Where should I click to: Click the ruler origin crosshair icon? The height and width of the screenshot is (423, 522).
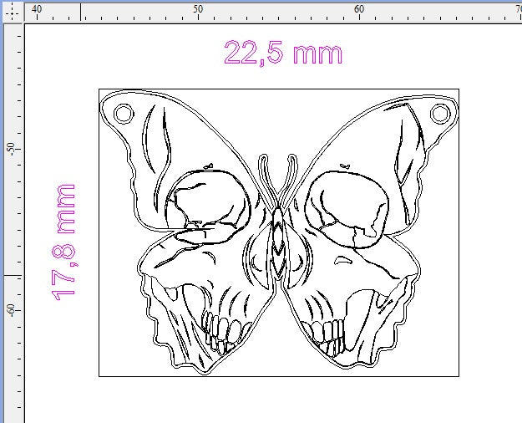[x=13, y=13]
